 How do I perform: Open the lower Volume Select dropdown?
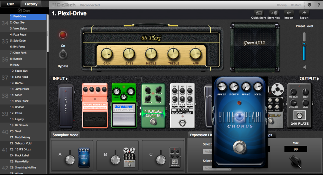217,168
